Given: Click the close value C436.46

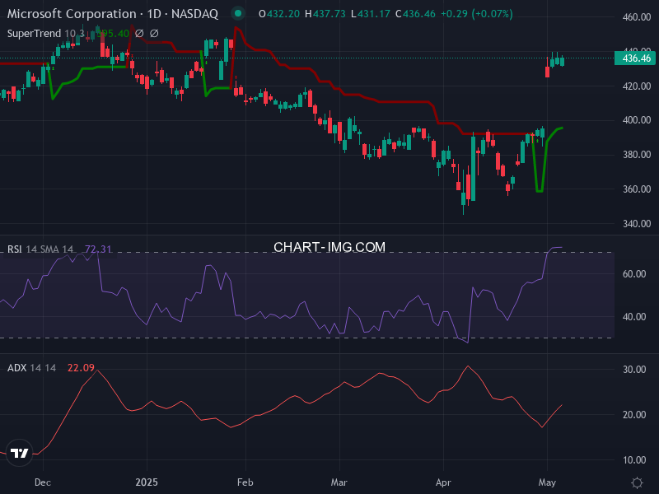Looking at the screenshot, I should 415,14.
